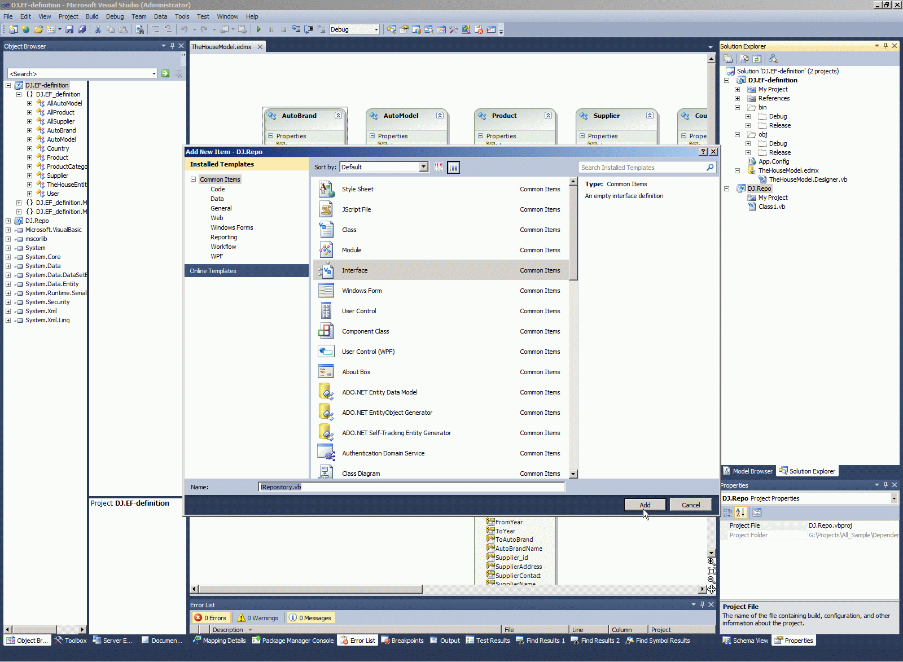Collapse the bin folder in Solution Explorer
This screenshot has width=903, height=662.
pos(737,107)
